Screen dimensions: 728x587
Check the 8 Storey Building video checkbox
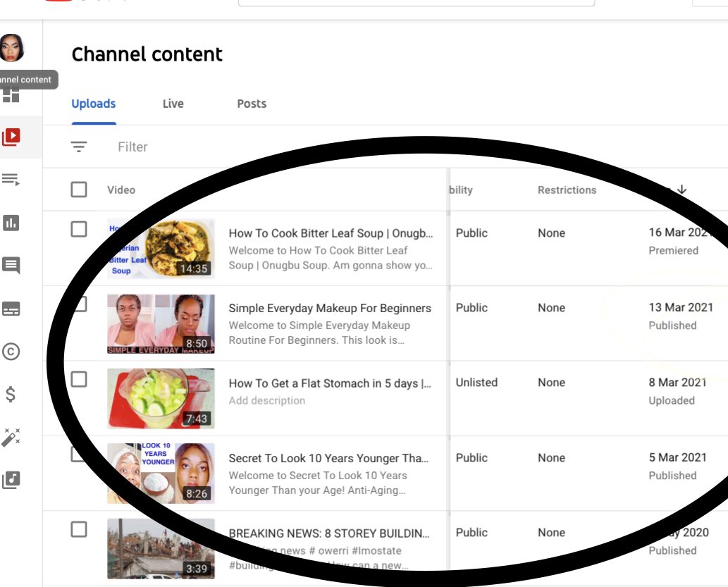[79, 529]
